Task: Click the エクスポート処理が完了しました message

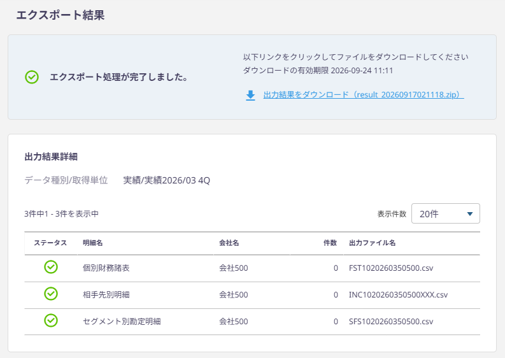Action: (119, 77)
